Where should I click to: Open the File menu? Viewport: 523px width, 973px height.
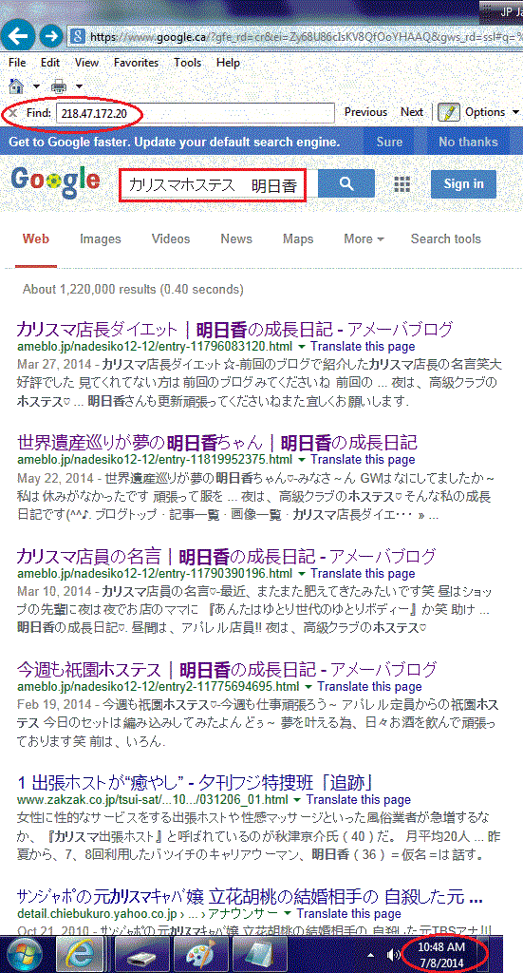coord(17,63)
